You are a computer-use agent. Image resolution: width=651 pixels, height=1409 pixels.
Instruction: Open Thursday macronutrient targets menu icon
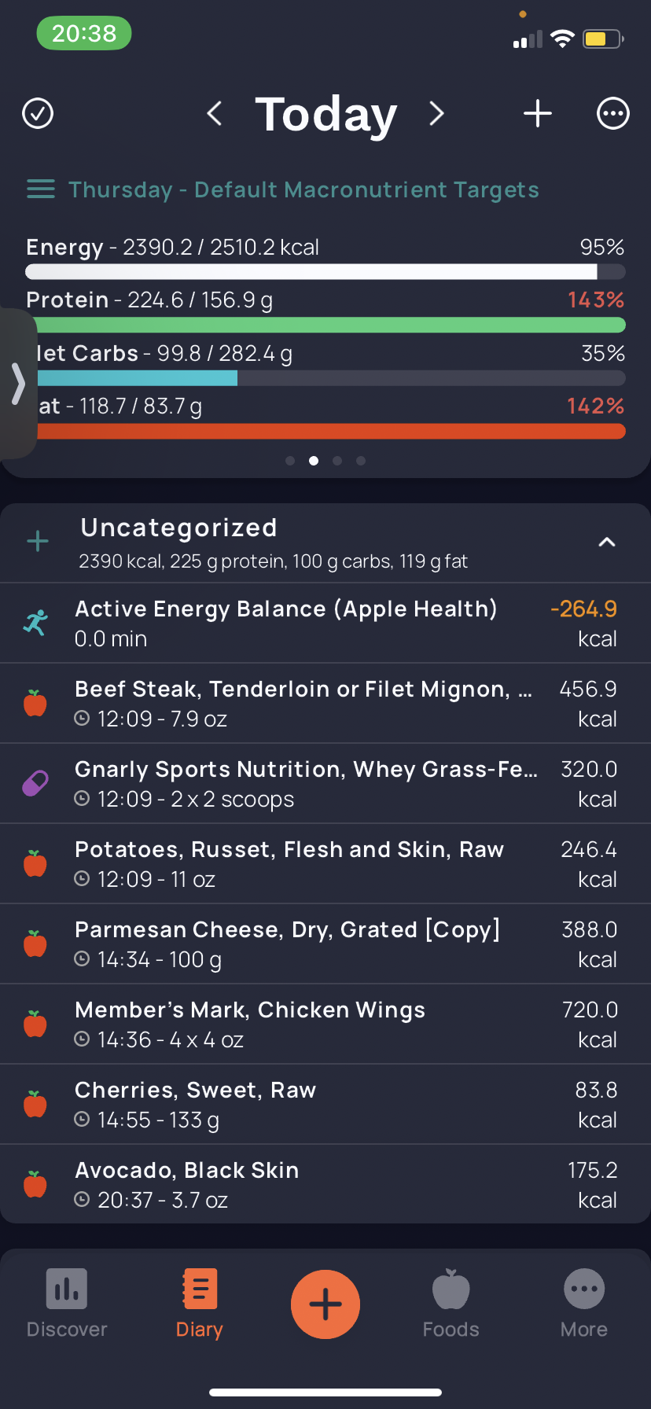(41, 189)
